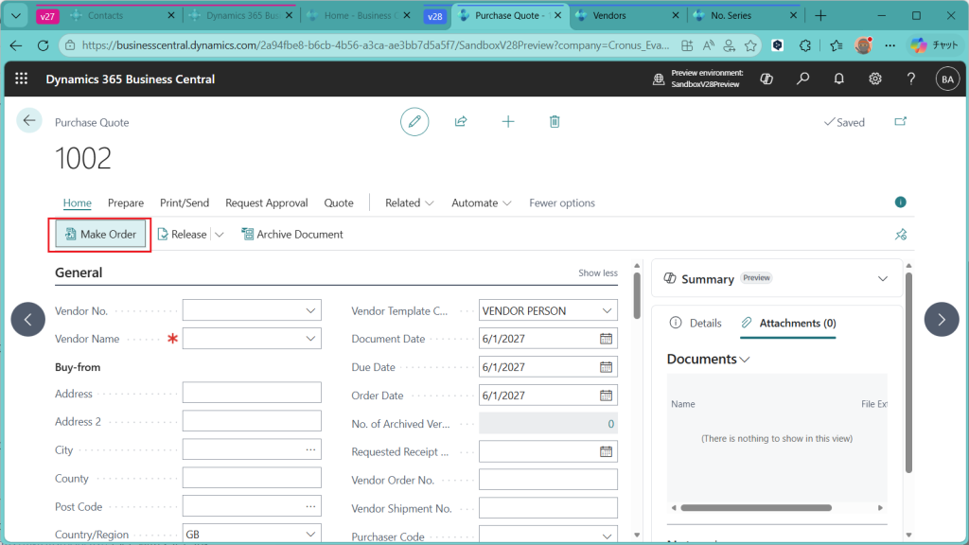
Task: Open Vendor Template Code dropdown
Action: point(607,310)
